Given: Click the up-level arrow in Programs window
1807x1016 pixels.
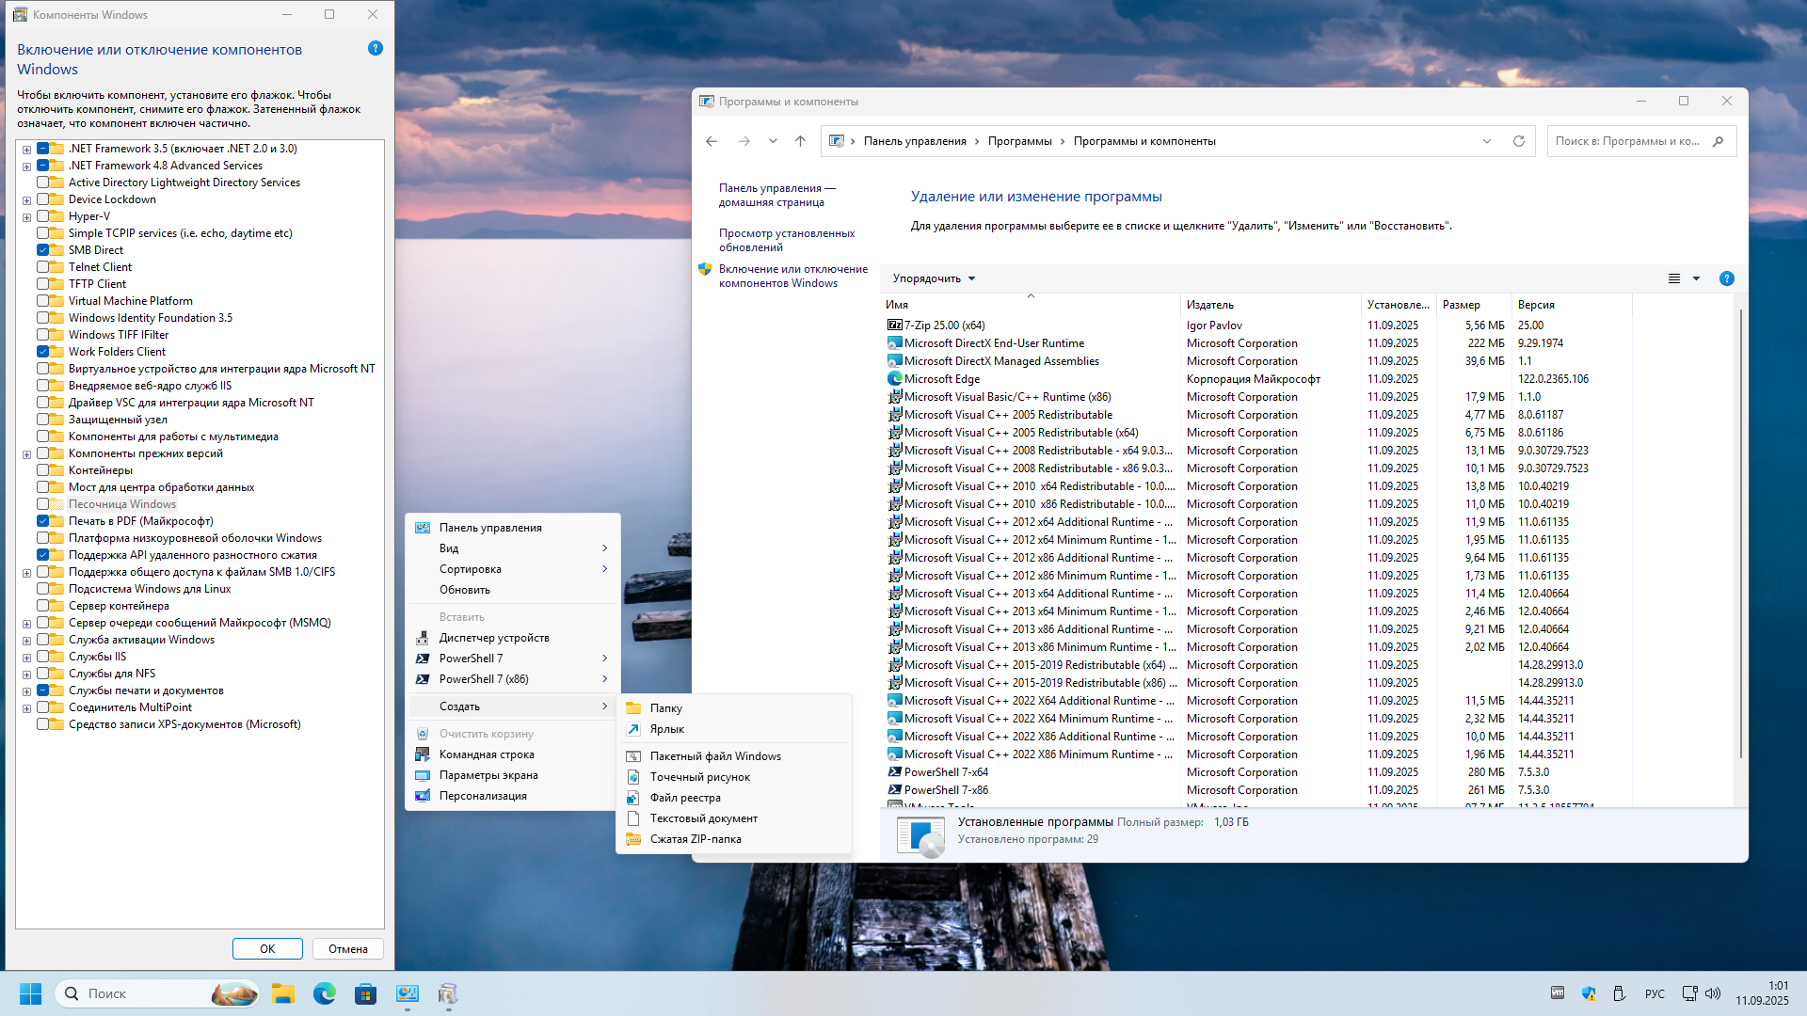Looking at the screenshot, I should pyautogui.click(x=800, y=141).
